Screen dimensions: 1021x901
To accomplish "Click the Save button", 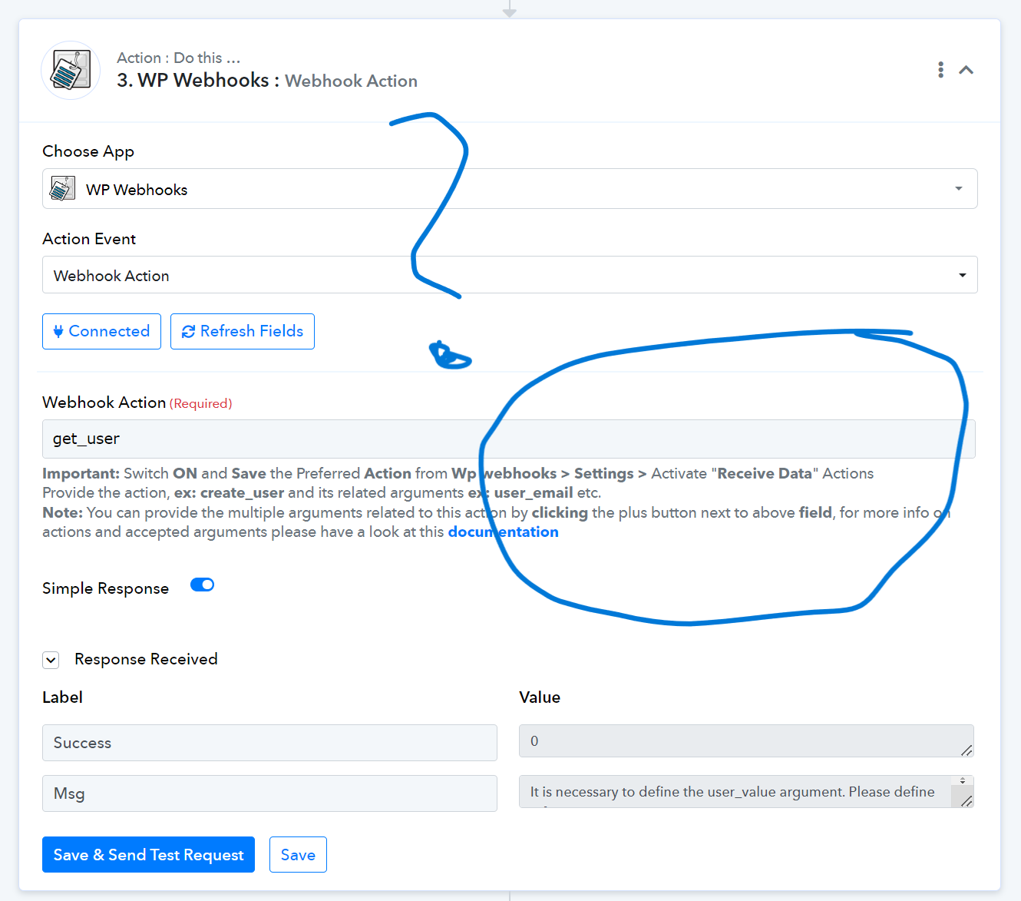I will [298, 855].
